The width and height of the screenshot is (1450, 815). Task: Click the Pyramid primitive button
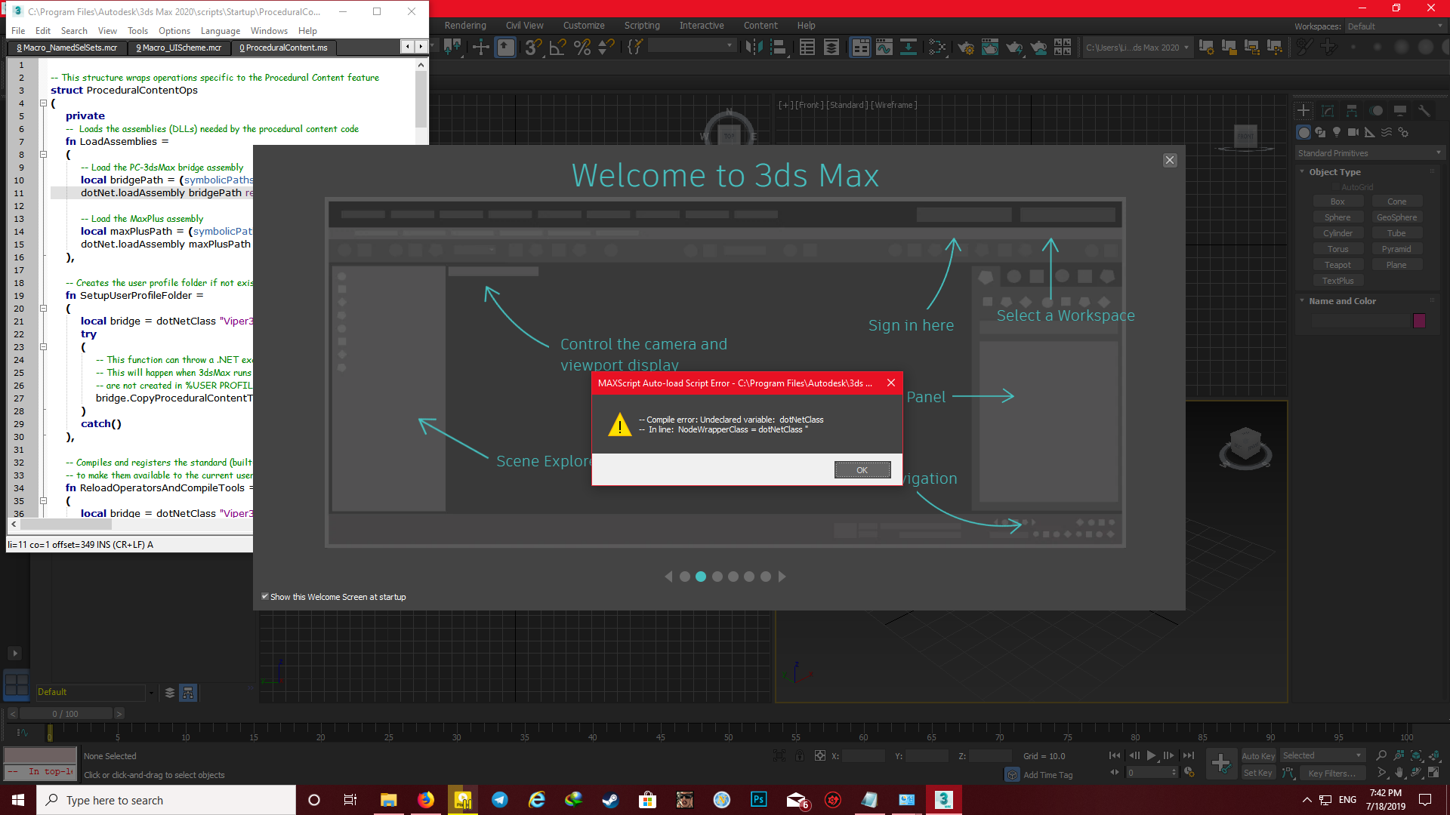(1396, 249)
